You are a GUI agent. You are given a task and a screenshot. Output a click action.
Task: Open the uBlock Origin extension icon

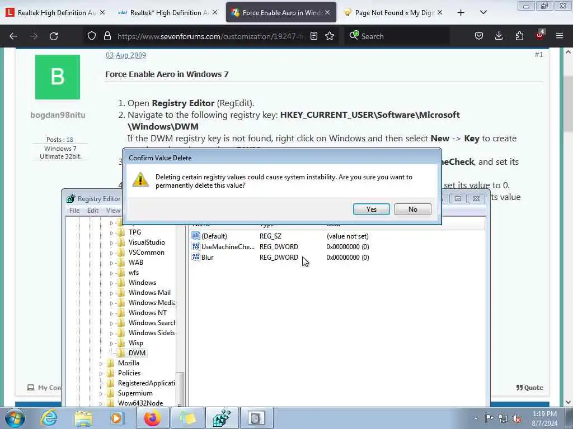540,35
